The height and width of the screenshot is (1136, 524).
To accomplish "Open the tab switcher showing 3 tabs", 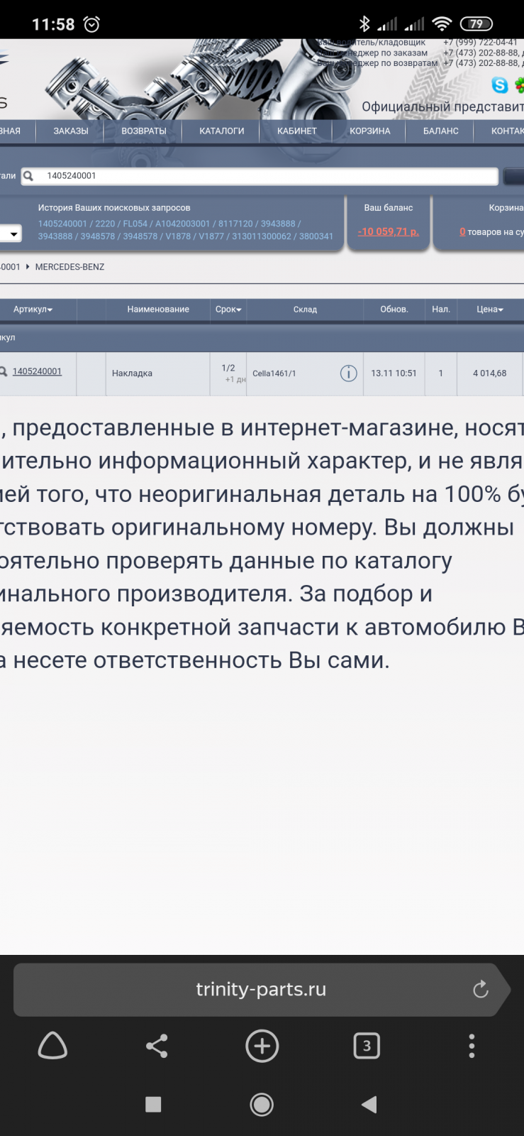I will click(x=367, y=1046).
